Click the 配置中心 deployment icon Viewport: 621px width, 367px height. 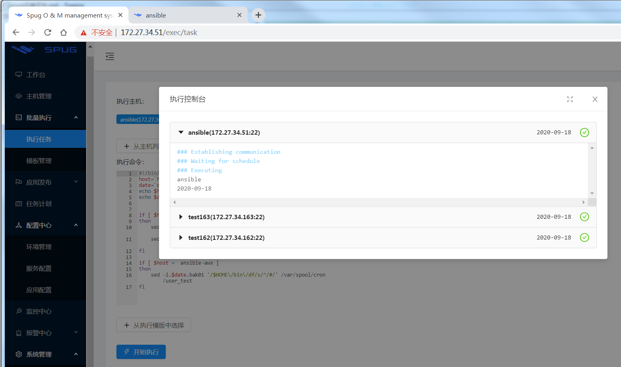point(19,225)
